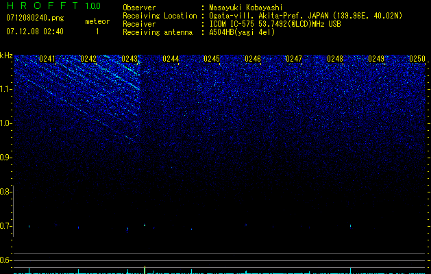Click the 0246 time marker

click(253, 59)
